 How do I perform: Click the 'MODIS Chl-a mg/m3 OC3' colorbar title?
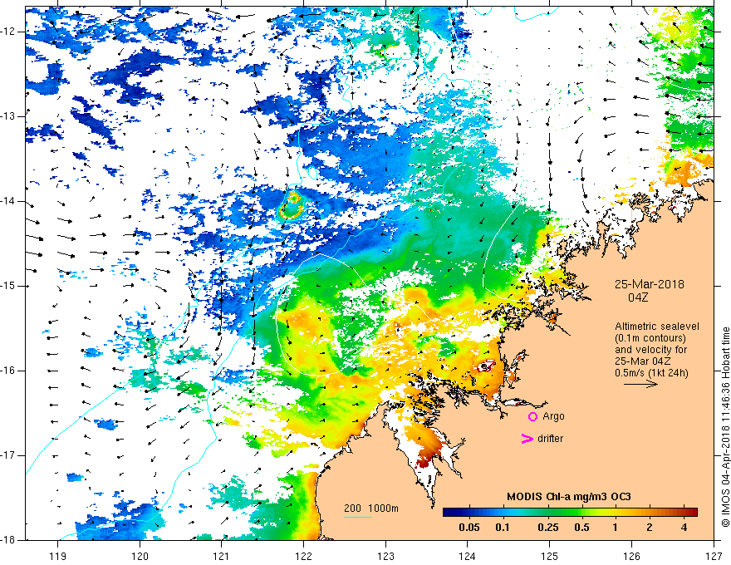click(x=569, y=497)
